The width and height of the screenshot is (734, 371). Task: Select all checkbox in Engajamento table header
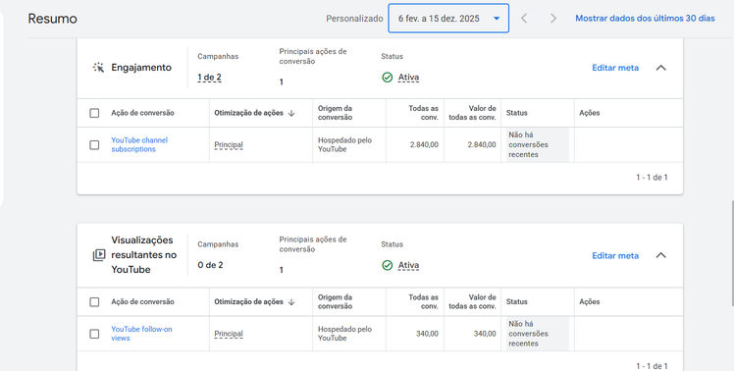pos(94,113)
